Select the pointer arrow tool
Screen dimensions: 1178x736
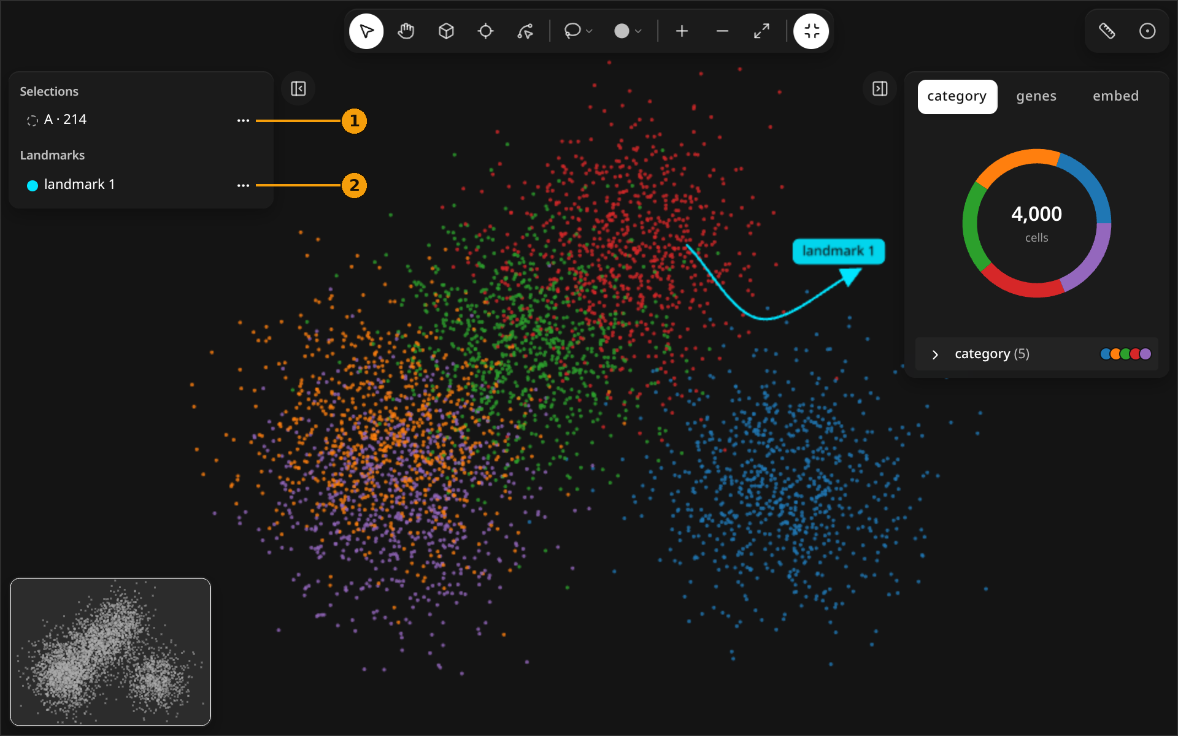tap(366, 31)
